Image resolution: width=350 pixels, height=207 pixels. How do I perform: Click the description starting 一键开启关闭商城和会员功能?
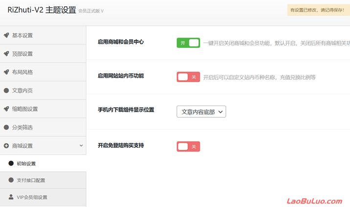point(277,43)
